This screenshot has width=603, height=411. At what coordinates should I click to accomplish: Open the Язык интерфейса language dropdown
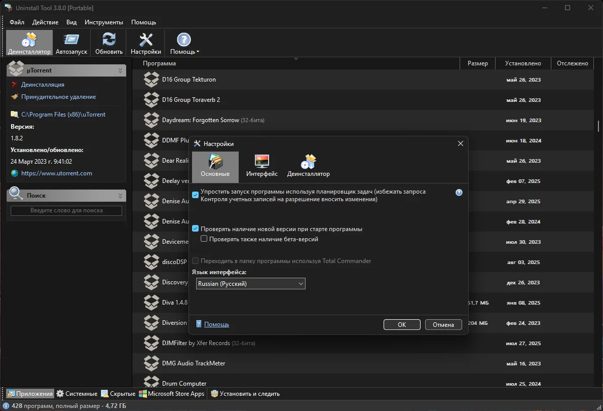251,284
